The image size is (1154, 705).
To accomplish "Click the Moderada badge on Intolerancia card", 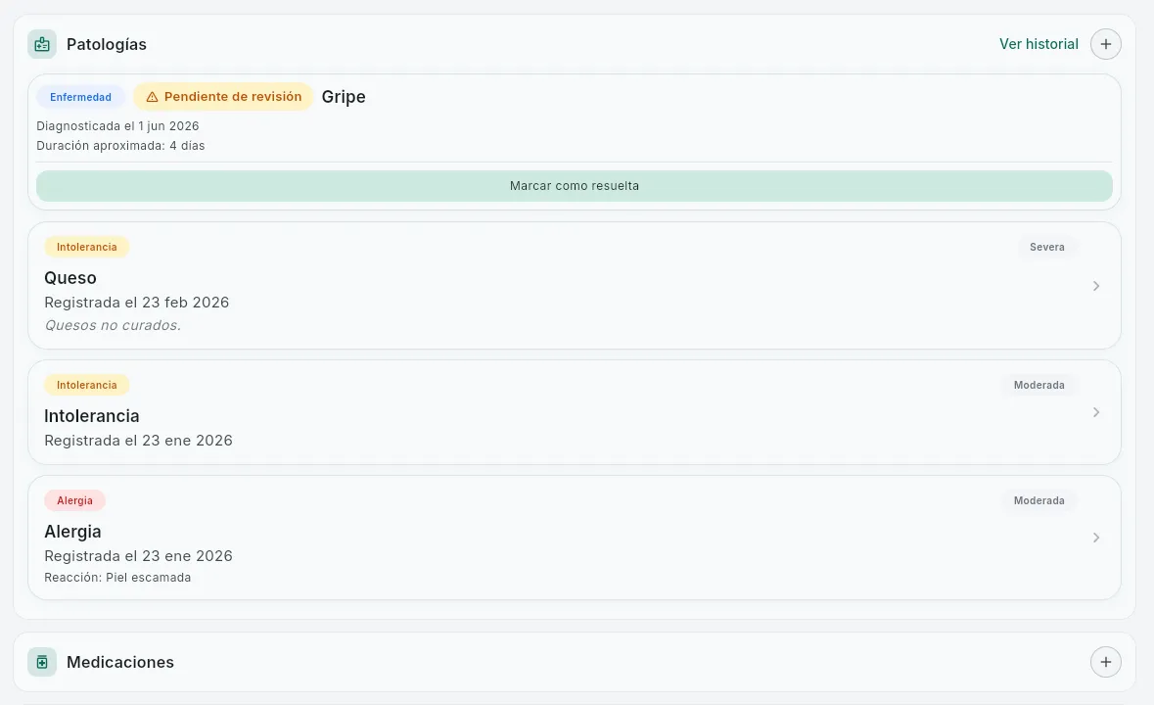I will point(1039,385).
